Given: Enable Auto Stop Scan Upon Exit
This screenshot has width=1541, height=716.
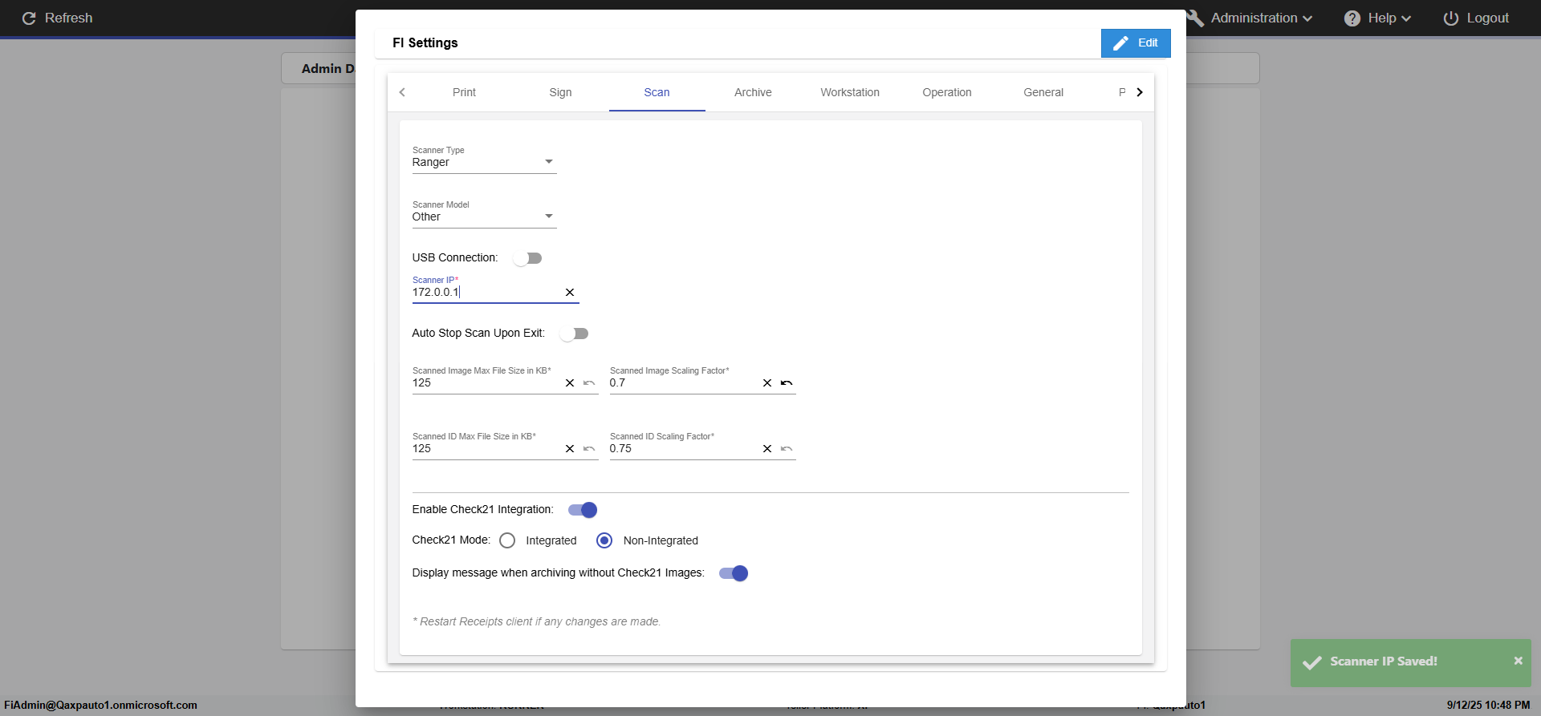Looking at the screenshot, I should click(x=575, y=334).
